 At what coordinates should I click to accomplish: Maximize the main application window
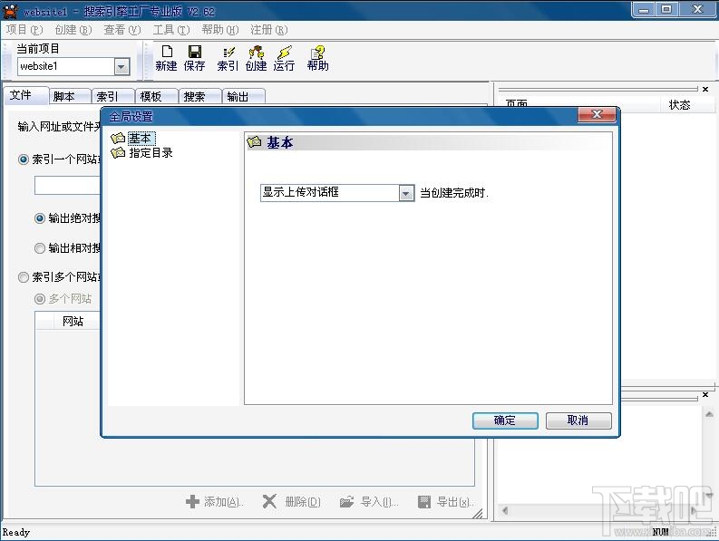tap(666, 10)
